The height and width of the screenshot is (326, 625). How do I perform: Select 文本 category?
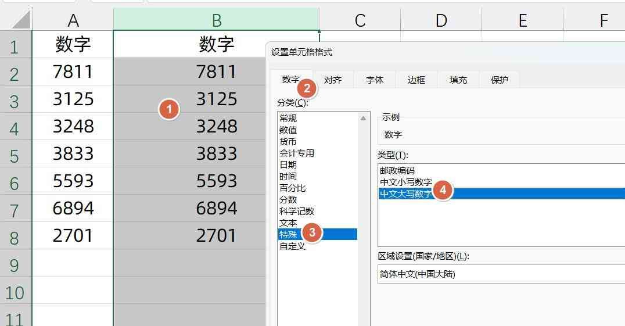point(318,223)
